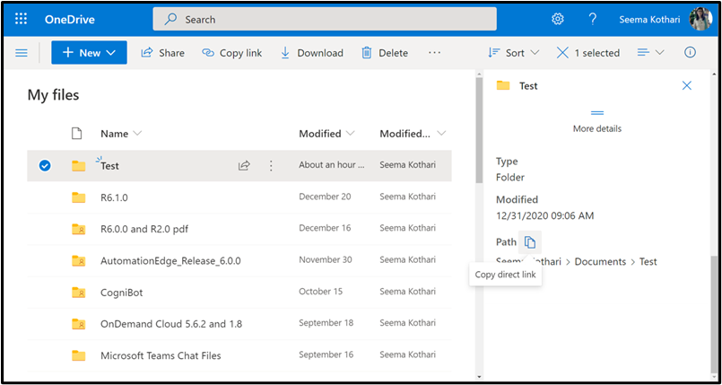Open the information details pane icon
Viewport: 722px width, 385px height.
click(690, 53)
